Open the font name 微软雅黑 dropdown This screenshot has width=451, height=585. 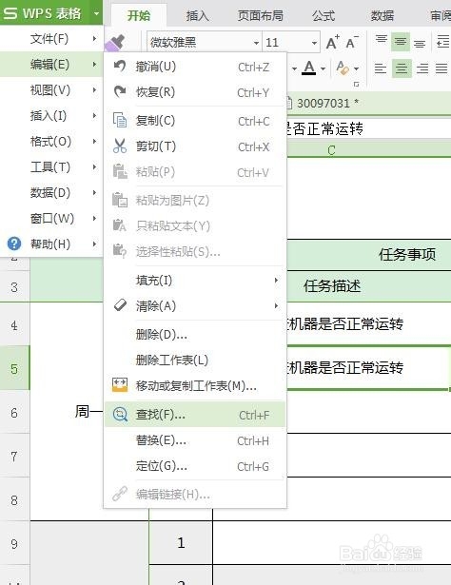click(256, 43)
